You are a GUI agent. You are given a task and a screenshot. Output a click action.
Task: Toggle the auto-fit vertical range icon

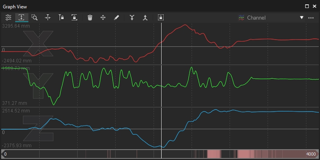[21, 18]
